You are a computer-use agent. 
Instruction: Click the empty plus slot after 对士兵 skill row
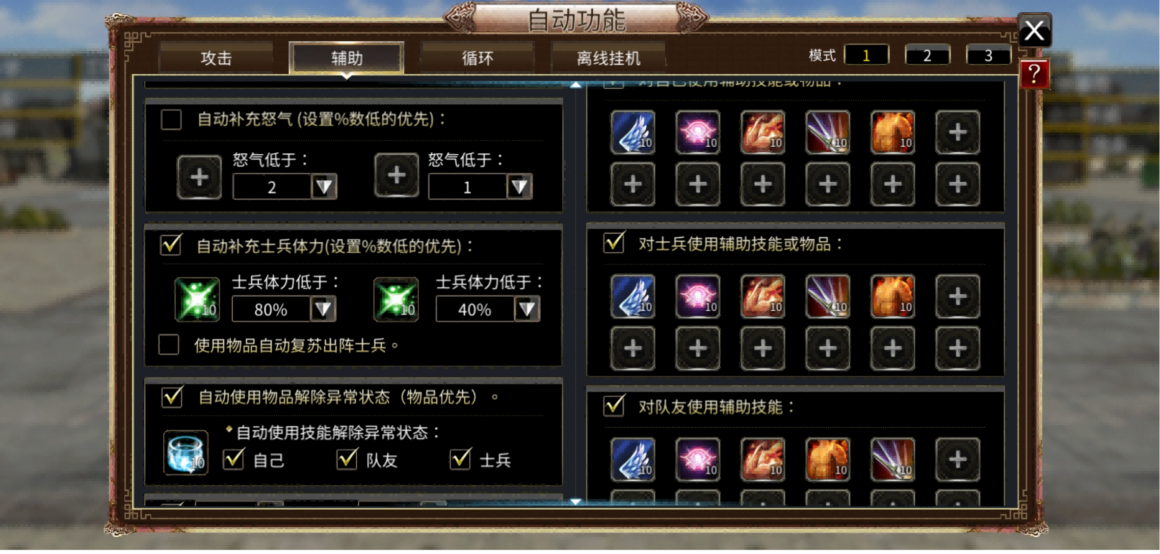click(x=958, y=297)
